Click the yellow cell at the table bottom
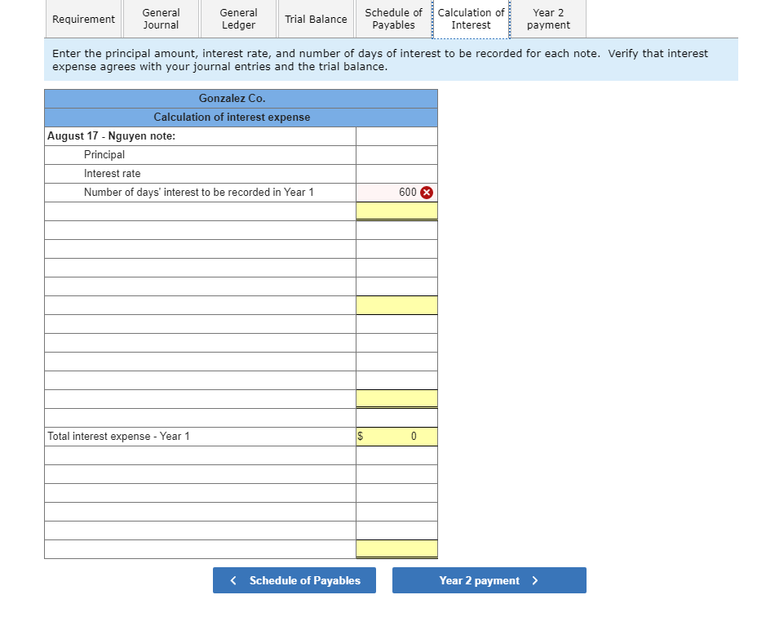This screenshot has width=766, height=617. 396,549
